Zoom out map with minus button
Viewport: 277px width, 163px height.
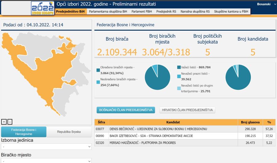[x=10, y=122]
